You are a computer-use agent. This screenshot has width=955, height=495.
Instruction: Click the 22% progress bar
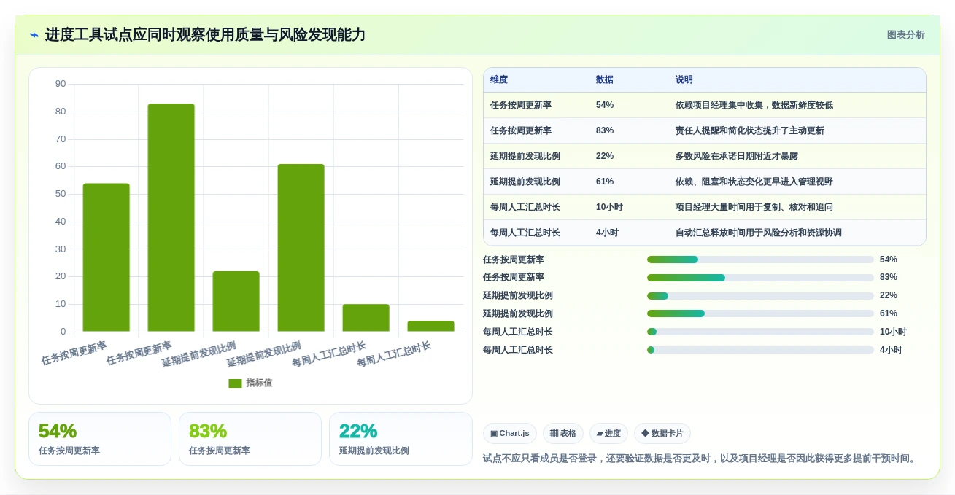(x=760, y=295)
